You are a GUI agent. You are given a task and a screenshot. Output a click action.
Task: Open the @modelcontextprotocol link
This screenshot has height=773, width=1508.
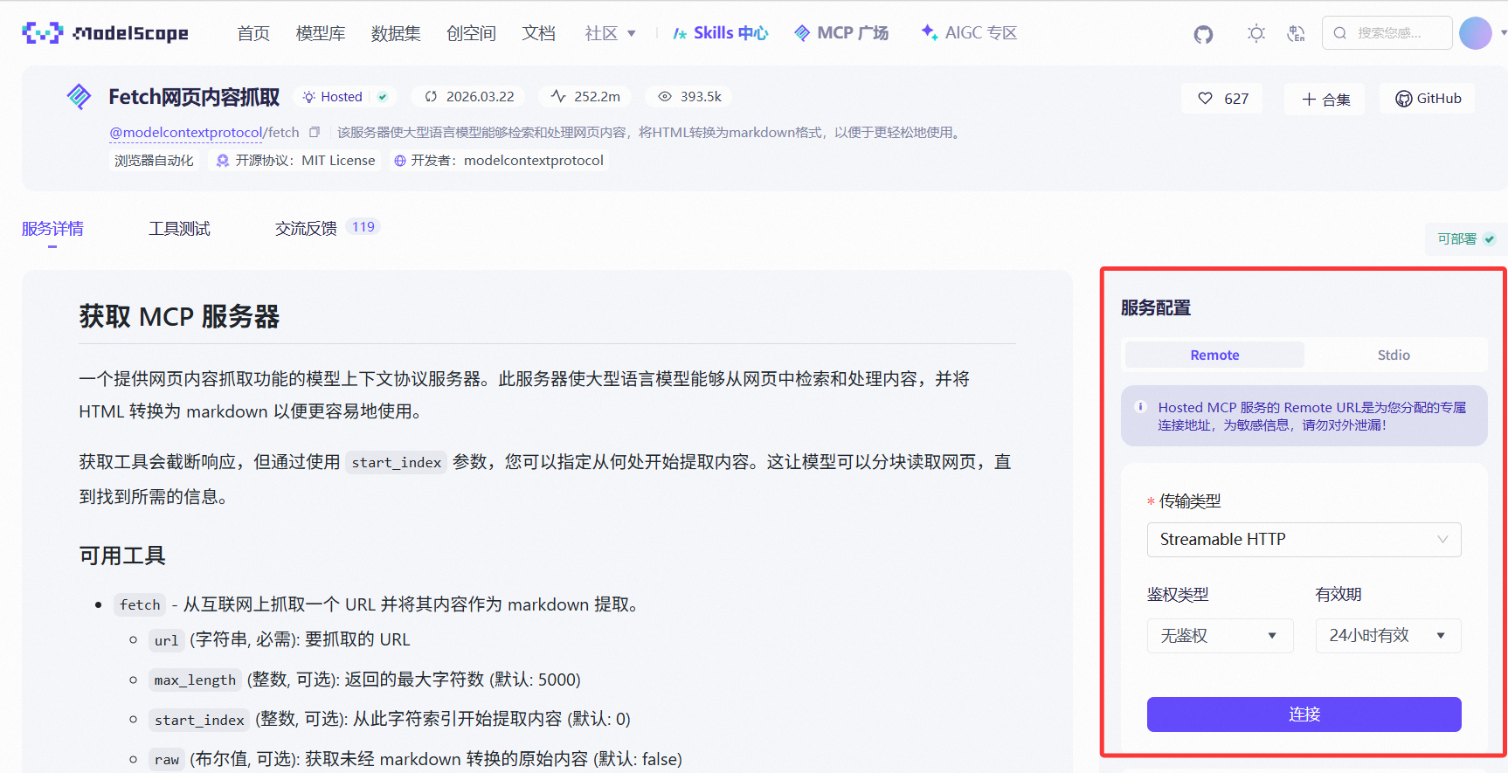tap(186, 133)
